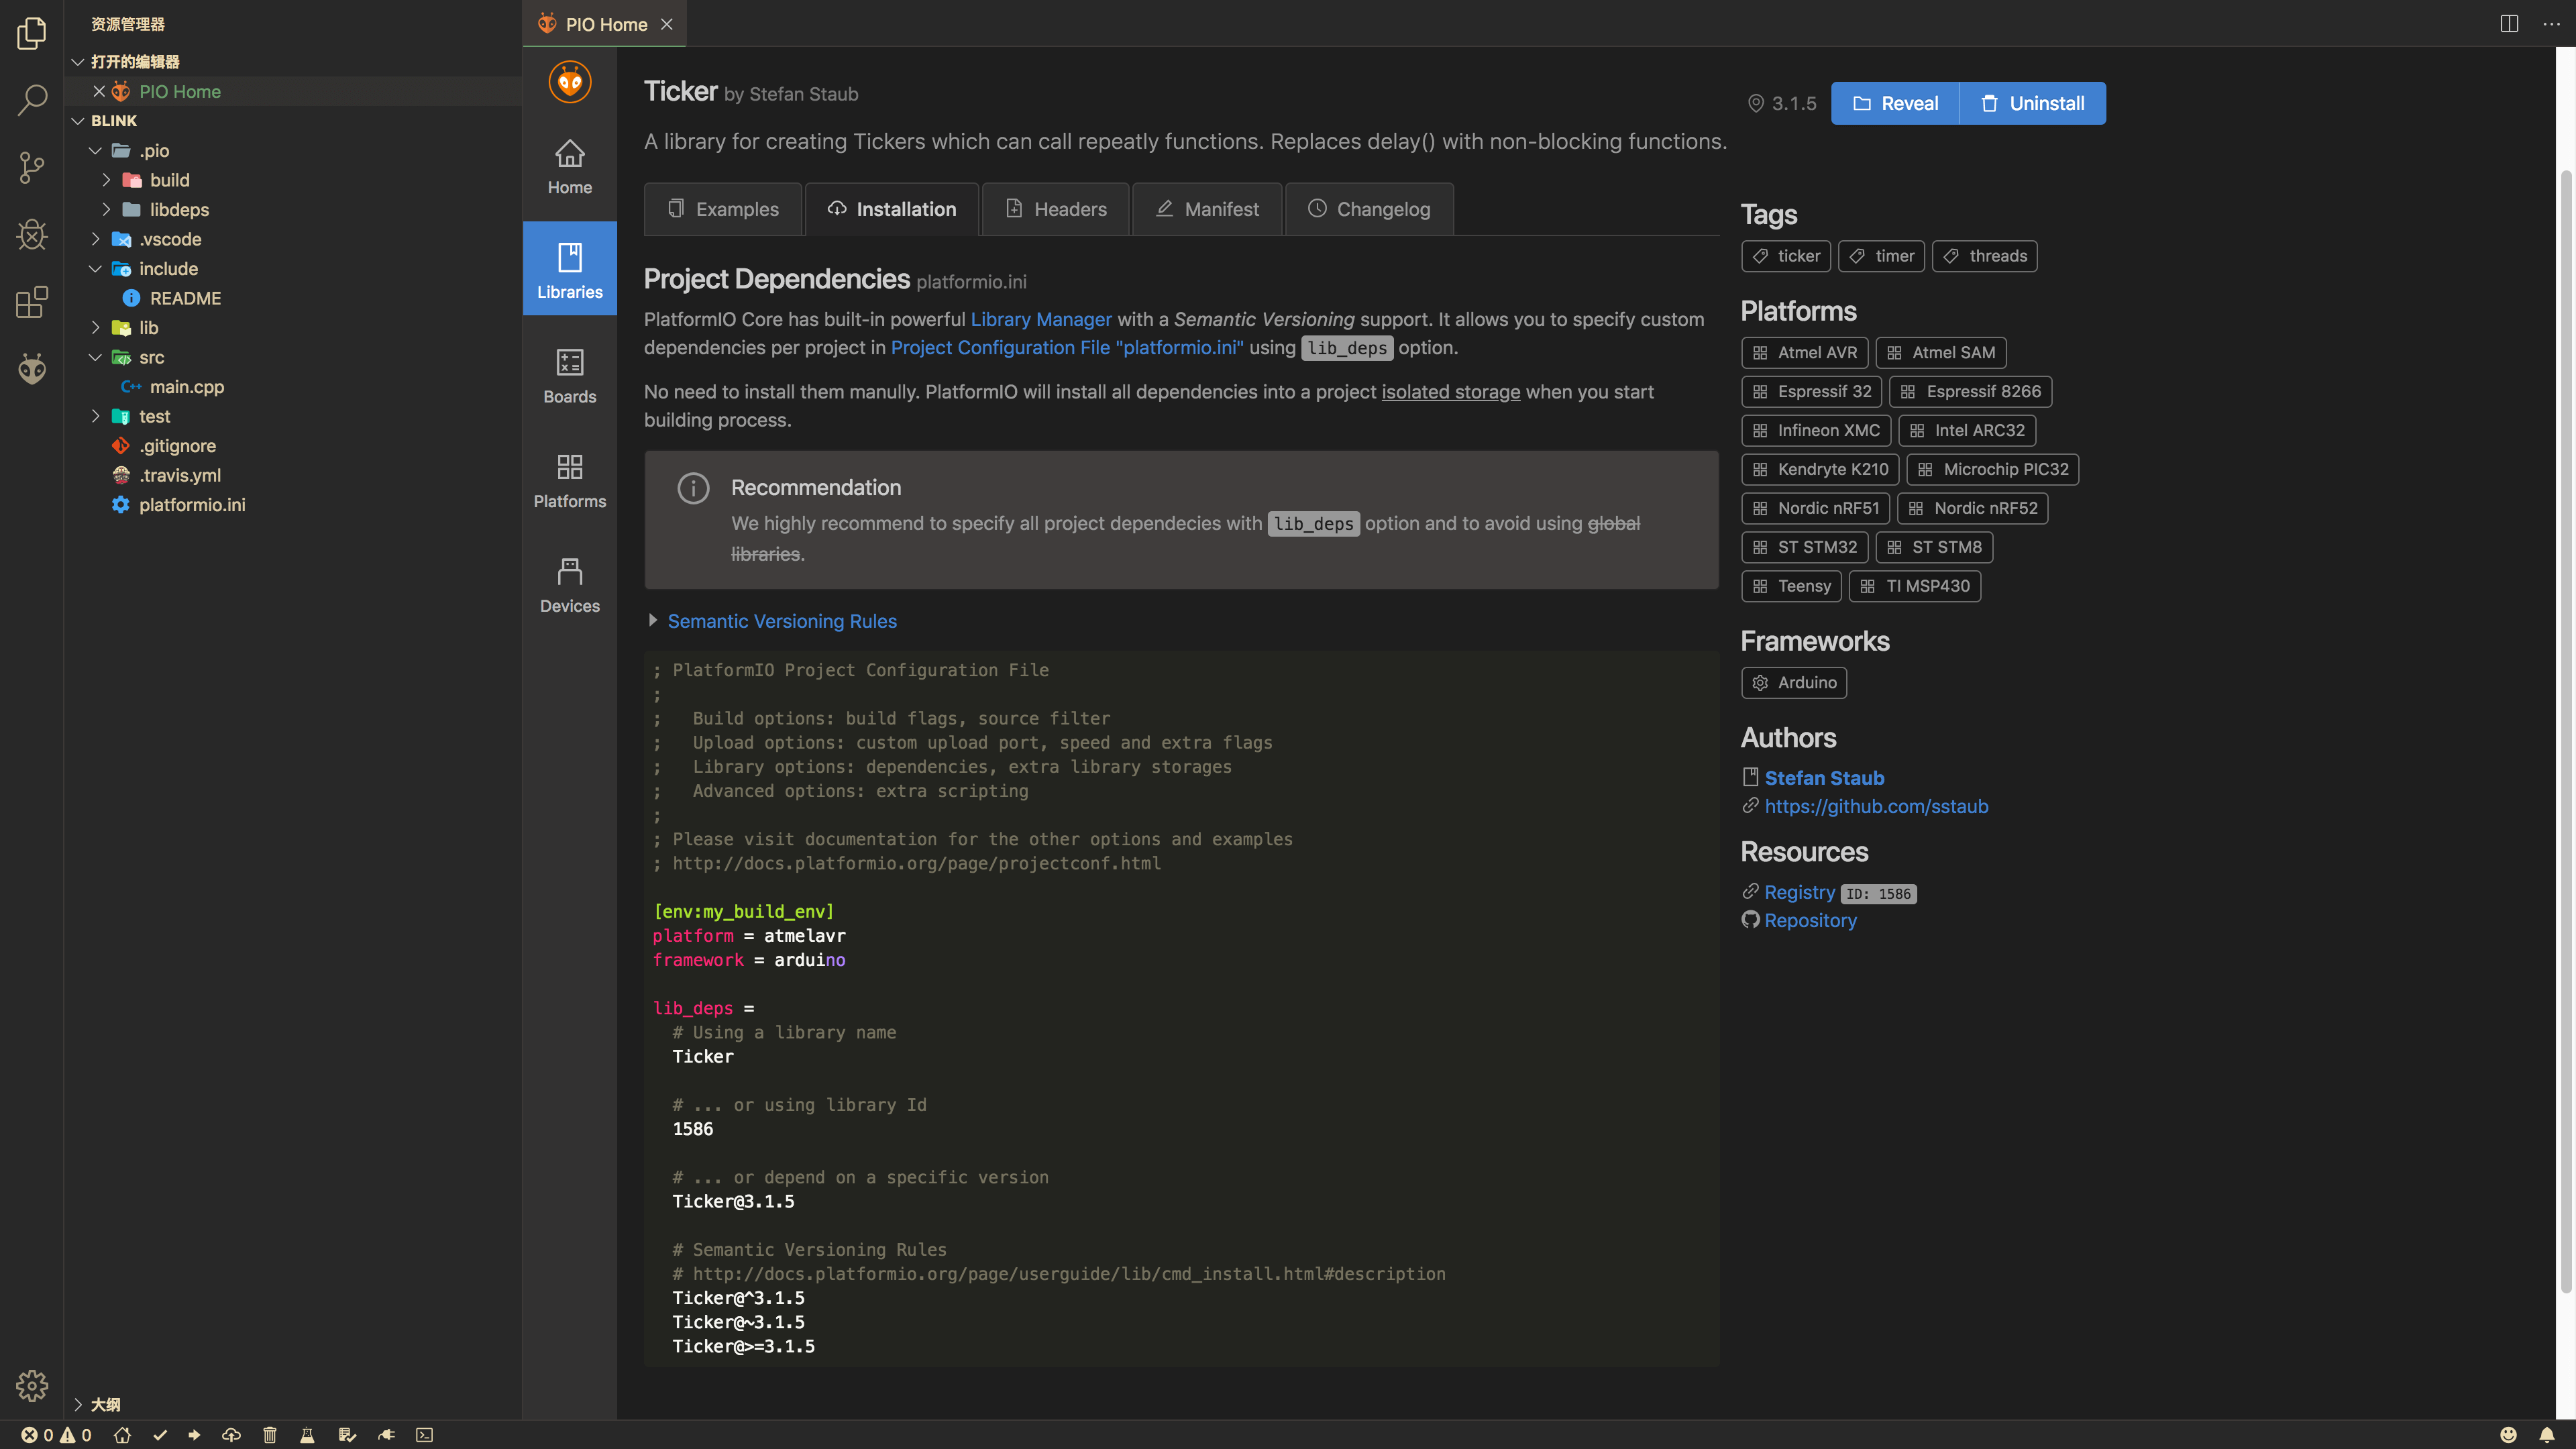Select the threads tag
The image size is (2576, 1449).
pos(1984,256)
